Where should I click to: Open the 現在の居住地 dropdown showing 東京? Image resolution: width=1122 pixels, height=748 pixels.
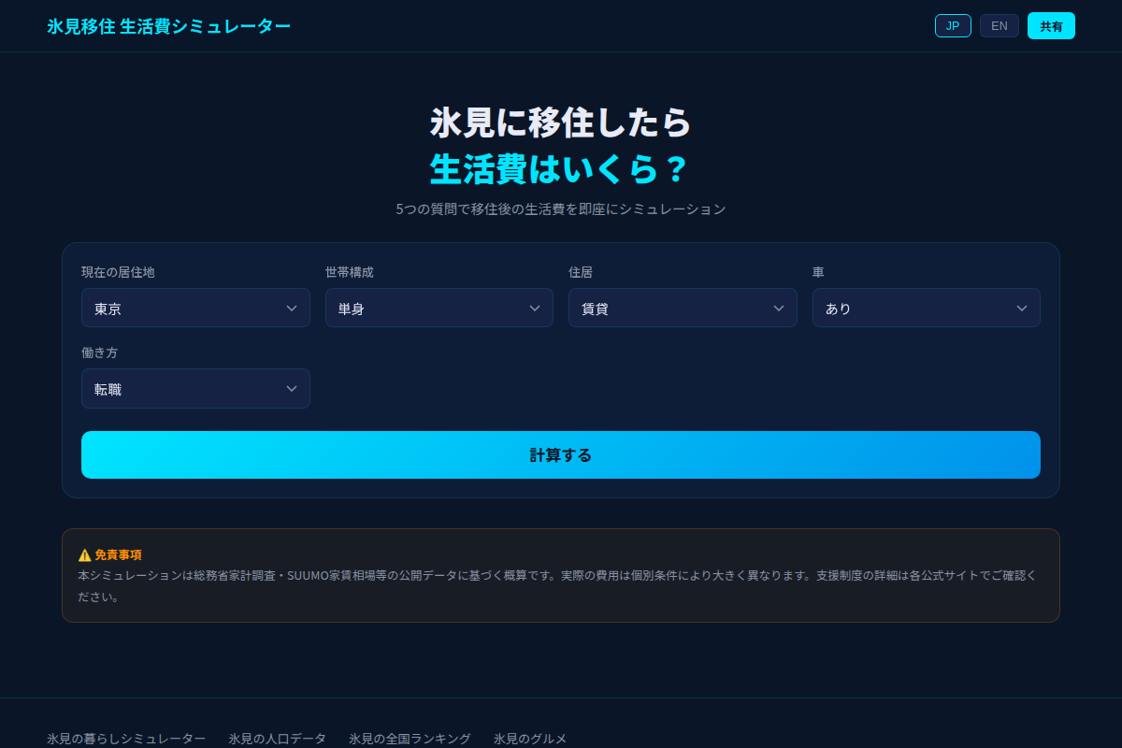click(195, 307)
